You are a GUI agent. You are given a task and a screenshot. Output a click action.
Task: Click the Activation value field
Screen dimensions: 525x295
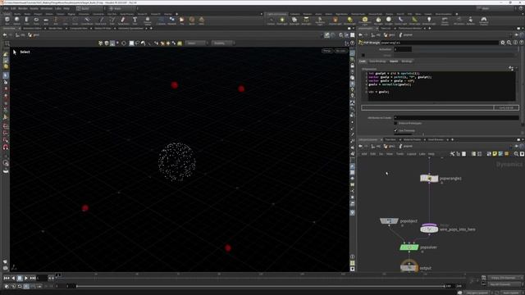[403, 49]
